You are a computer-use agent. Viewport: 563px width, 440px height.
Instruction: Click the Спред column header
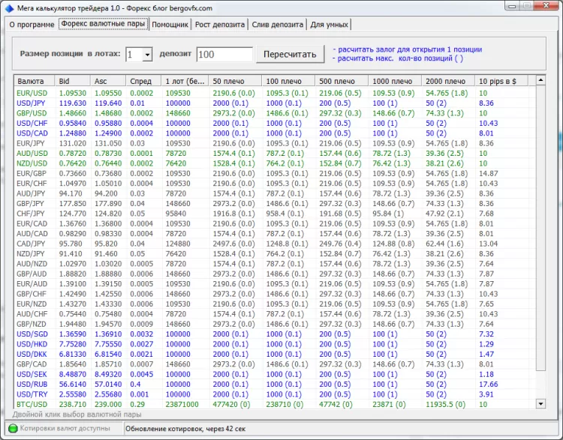(143, 81)
